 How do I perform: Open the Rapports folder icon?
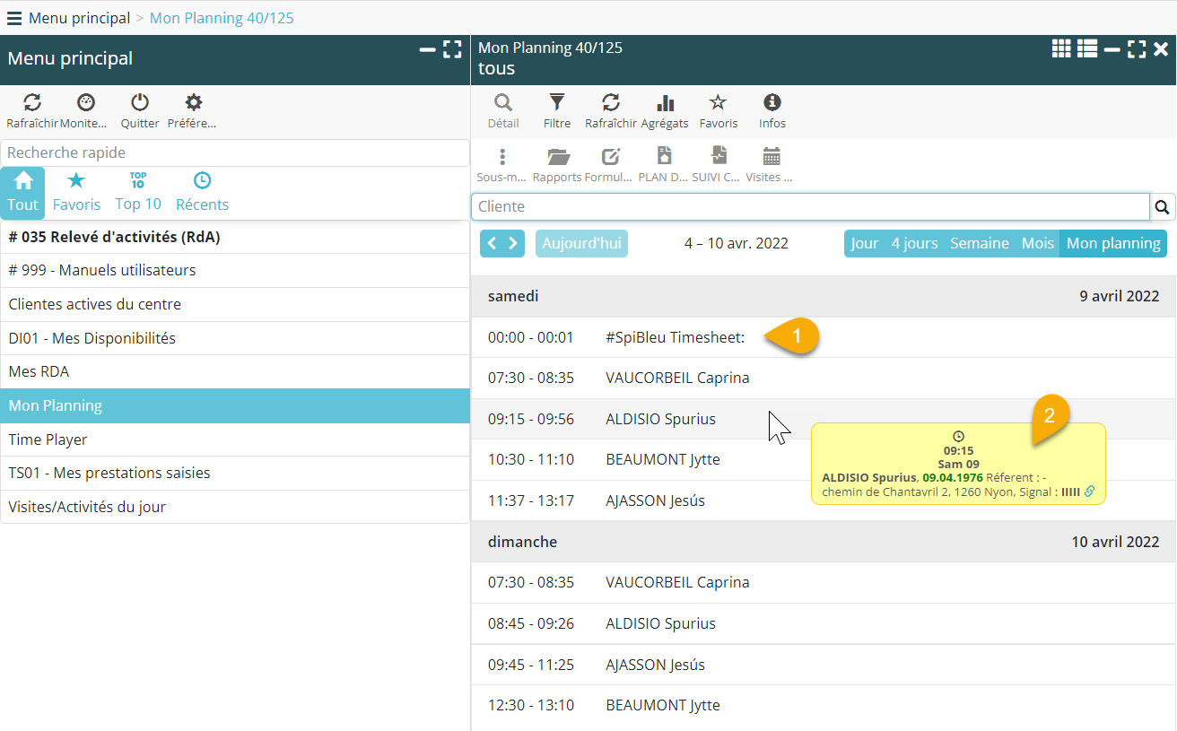558,157
